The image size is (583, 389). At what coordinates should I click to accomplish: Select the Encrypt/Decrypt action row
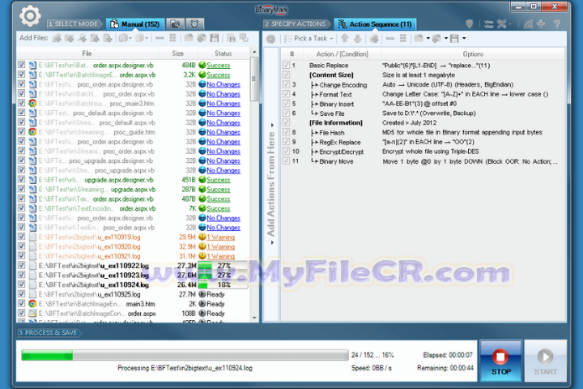(x=423, y=152)
